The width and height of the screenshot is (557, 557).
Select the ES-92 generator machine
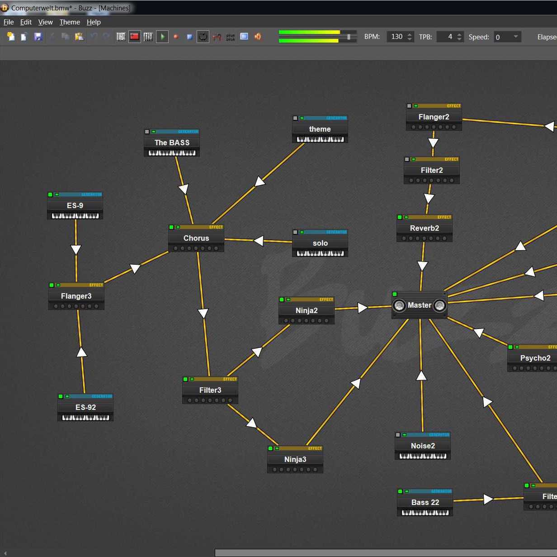click(85, 407)
